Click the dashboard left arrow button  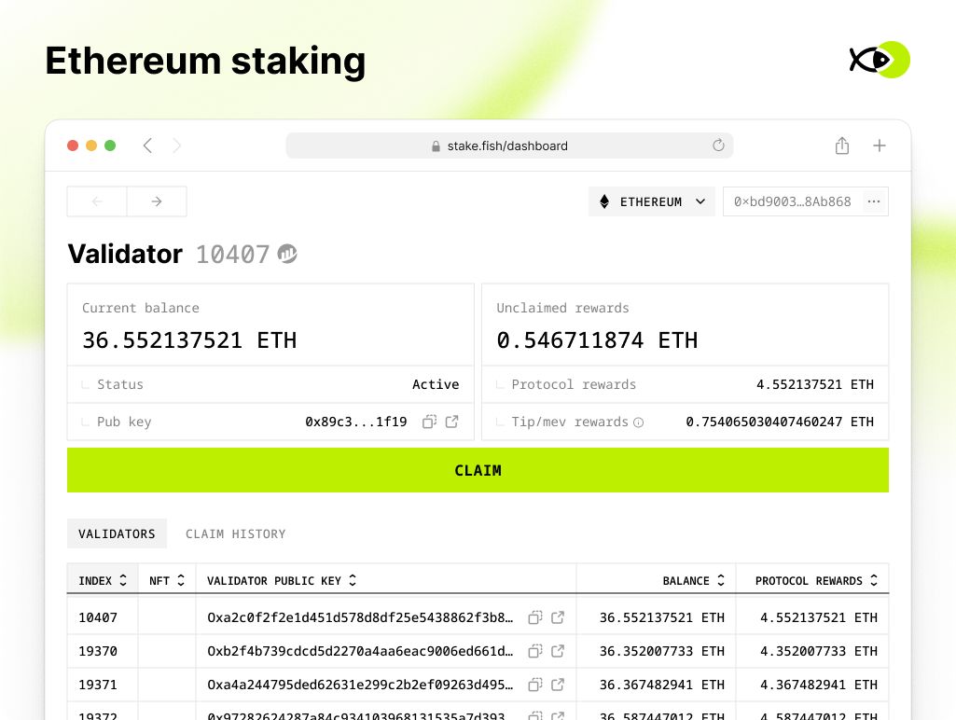pyautogui.click(x=97, y=201)
